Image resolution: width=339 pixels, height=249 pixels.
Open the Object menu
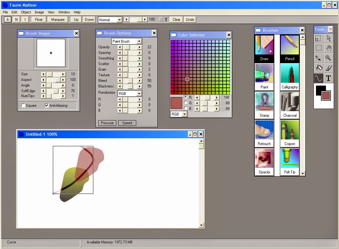click(26, 12)
